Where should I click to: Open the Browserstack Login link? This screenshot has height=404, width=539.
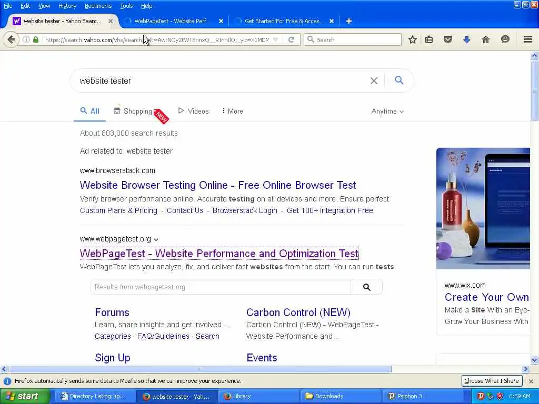pos(245,210)
